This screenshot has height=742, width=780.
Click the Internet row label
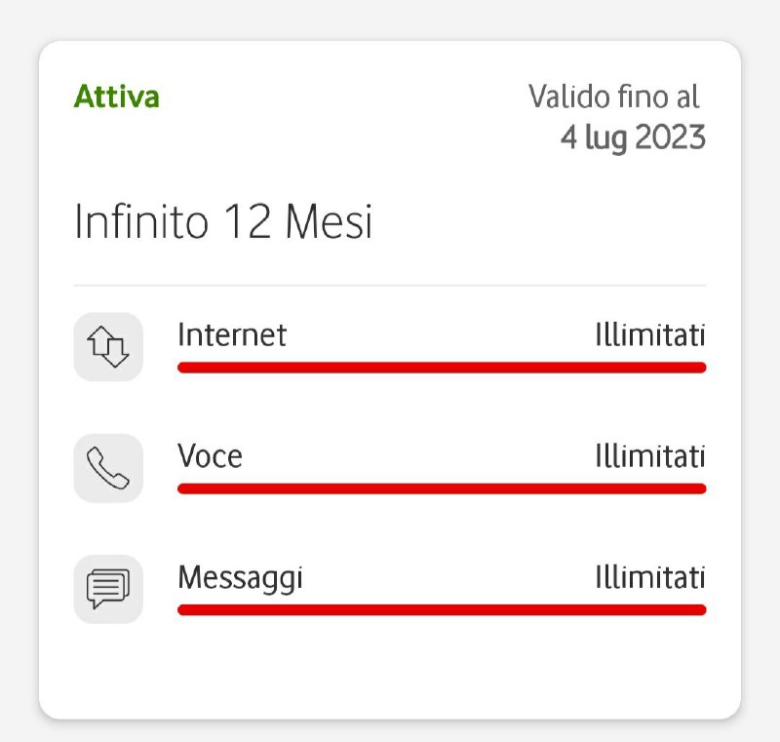click(x=232, y=335)
